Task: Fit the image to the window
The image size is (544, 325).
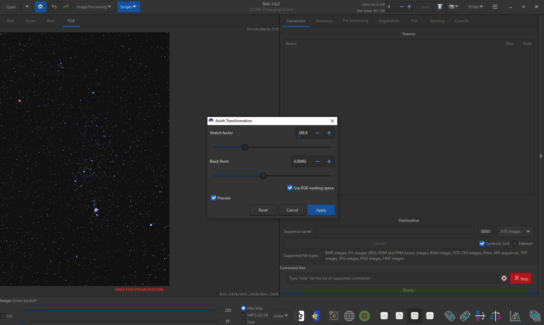Action: pos(415,315)
